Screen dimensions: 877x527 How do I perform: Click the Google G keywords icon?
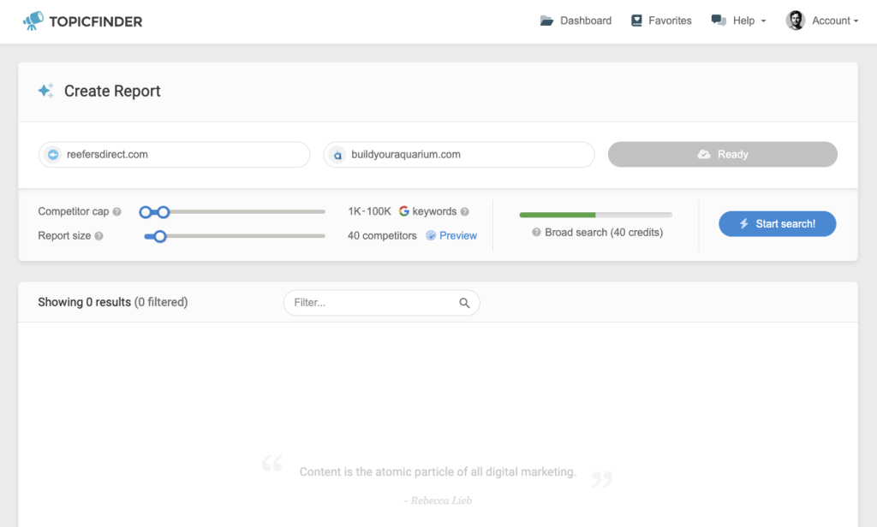pyautogui.click(x=403, y=211)
